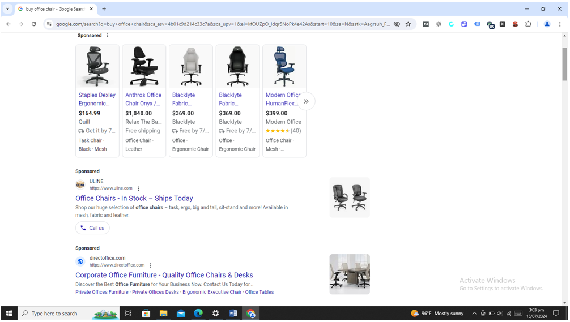
Task: Open Settings gear on the taskbar
Action: [215, 314]
